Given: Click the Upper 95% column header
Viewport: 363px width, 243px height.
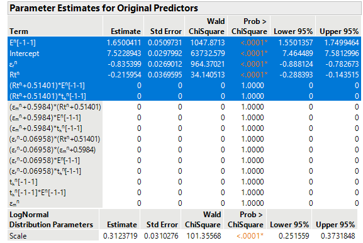Looking at the screenshot, I should (339, 31).
